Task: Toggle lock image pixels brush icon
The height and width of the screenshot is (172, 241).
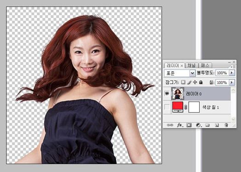Action: coord(189,82)
